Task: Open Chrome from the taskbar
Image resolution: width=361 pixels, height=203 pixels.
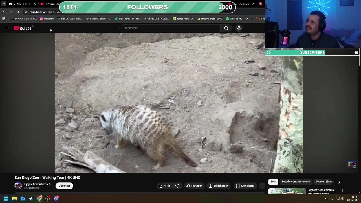Action: pos(39,198)
